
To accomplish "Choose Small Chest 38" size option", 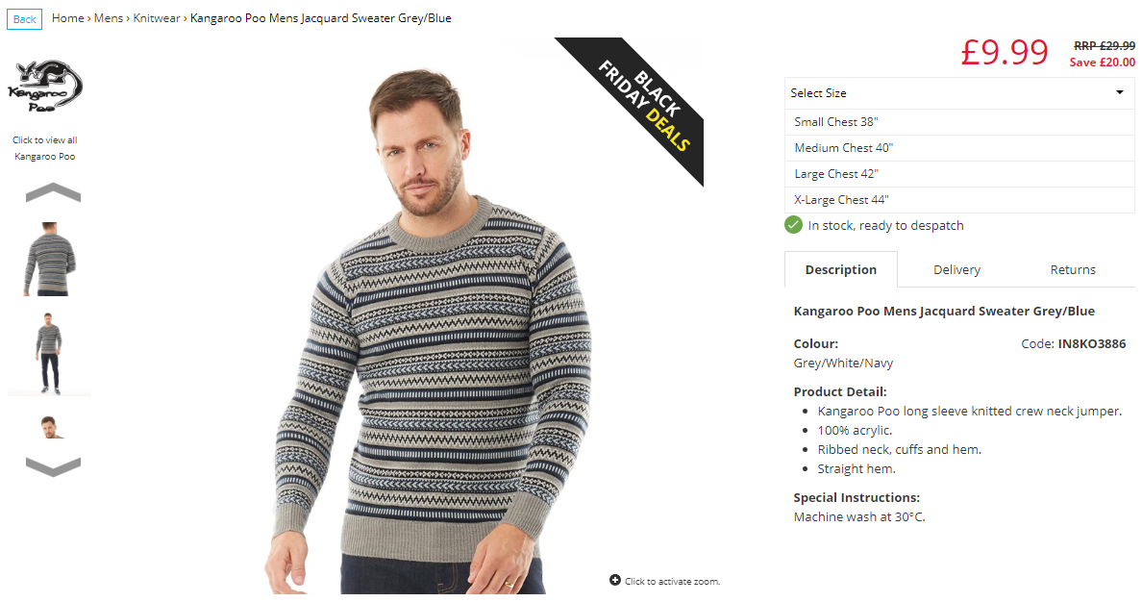I will (x=959, y=122).
